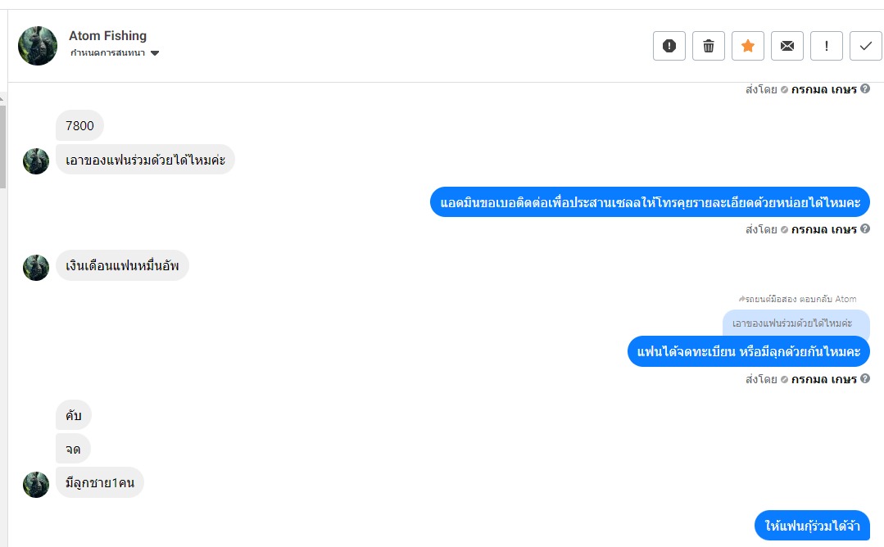Click the 7800 message bubble
The width and height of the screenshot is (884, 547).
[79, 126]
